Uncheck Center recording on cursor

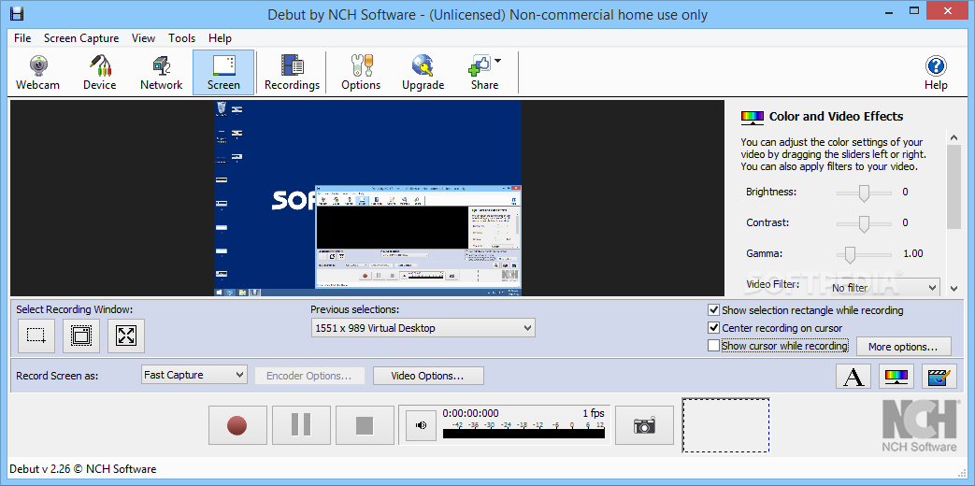tap(713, 327)
